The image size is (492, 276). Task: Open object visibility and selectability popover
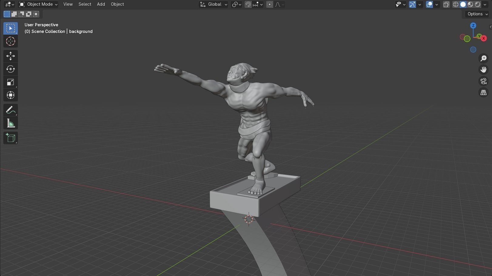pos(400,4)
